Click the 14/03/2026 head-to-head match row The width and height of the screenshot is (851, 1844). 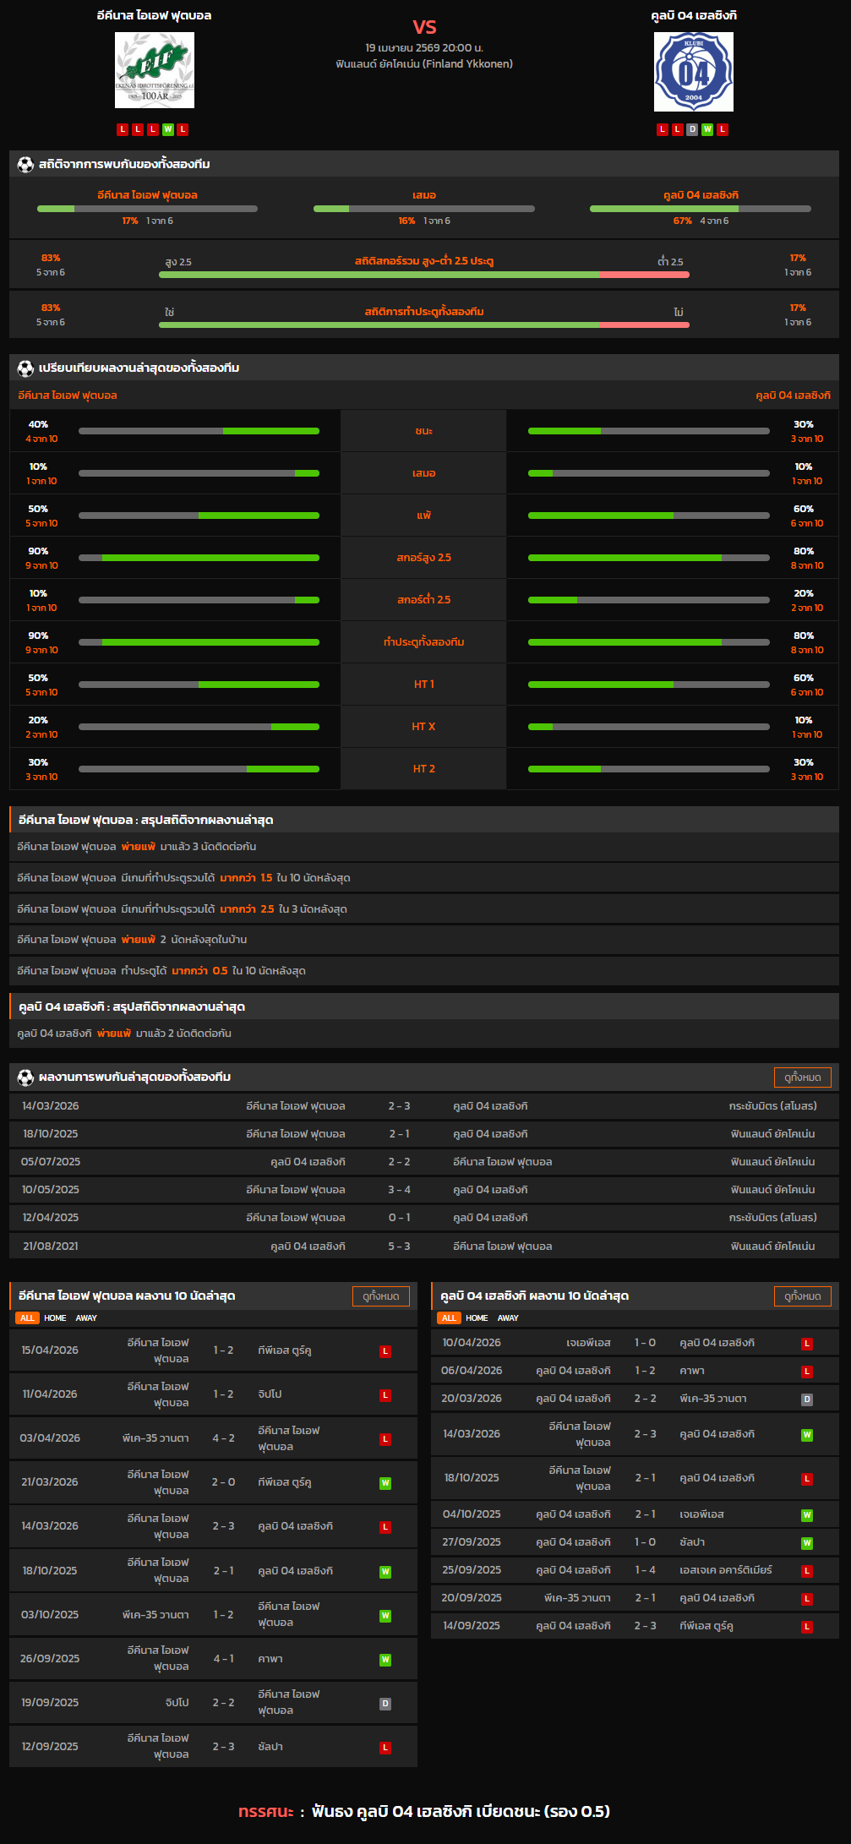click(424, 1106)
